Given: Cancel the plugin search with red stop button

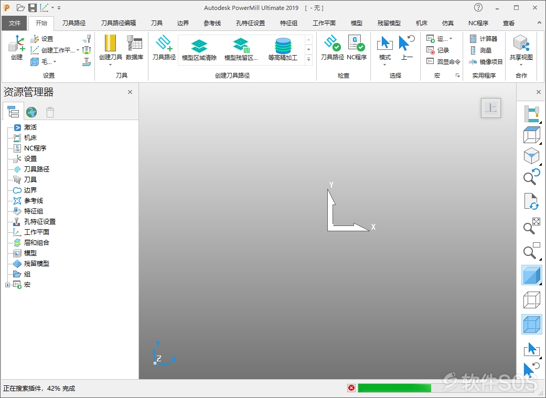Looking at the screenshot, I should pos(351,388).
